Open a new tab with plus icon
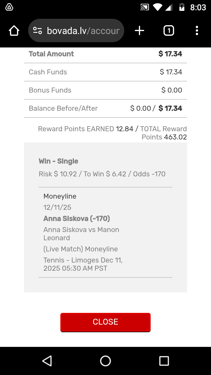 point(139,30)
